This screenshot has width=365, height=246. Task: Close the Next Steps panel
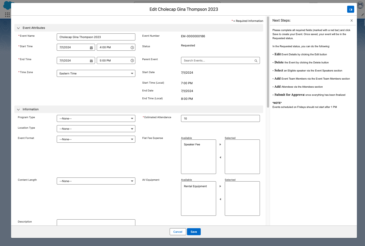pyautogui.click(x=351, y=20)
